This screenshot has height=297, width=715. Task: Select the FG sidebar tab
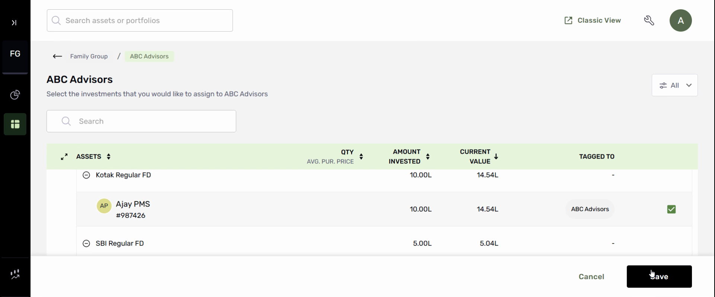15,54
